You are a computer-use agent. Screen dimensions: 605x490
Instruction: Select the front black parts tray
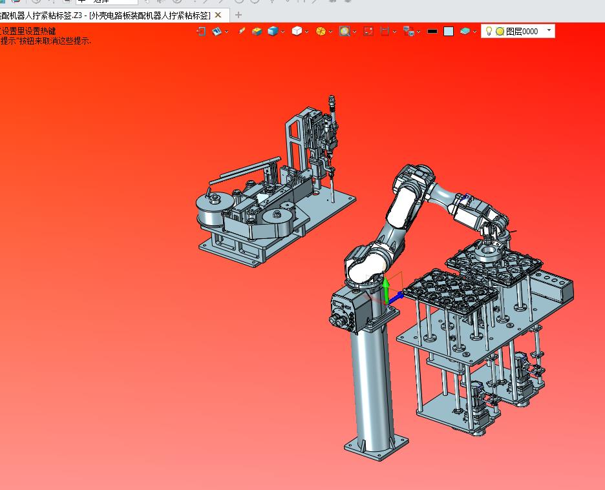449,291
